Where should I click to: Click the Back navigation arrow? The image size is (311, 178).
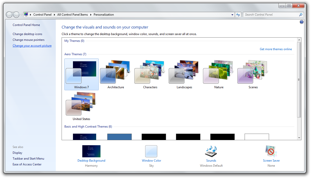point(9,15)
